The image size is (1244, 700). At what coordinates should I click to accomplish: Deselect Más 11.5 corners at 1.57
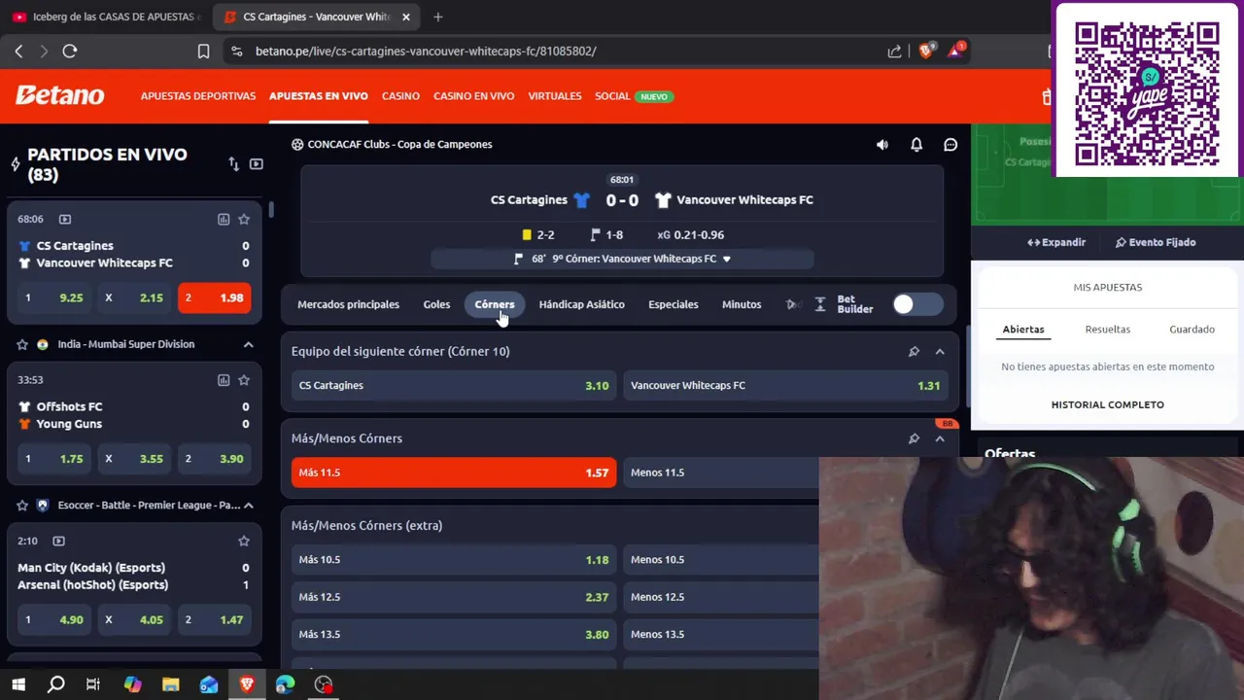tap(454, 472)
